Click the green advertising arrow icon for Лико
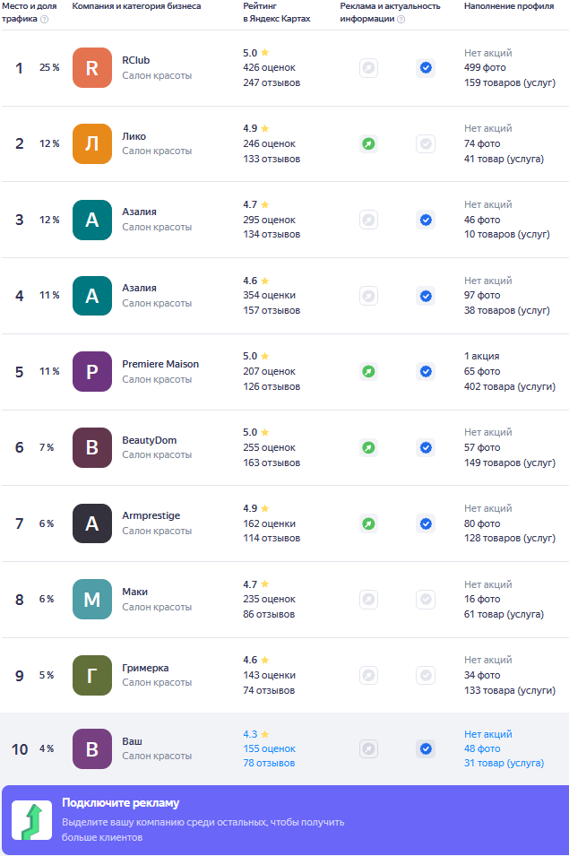 coord(369,144)
